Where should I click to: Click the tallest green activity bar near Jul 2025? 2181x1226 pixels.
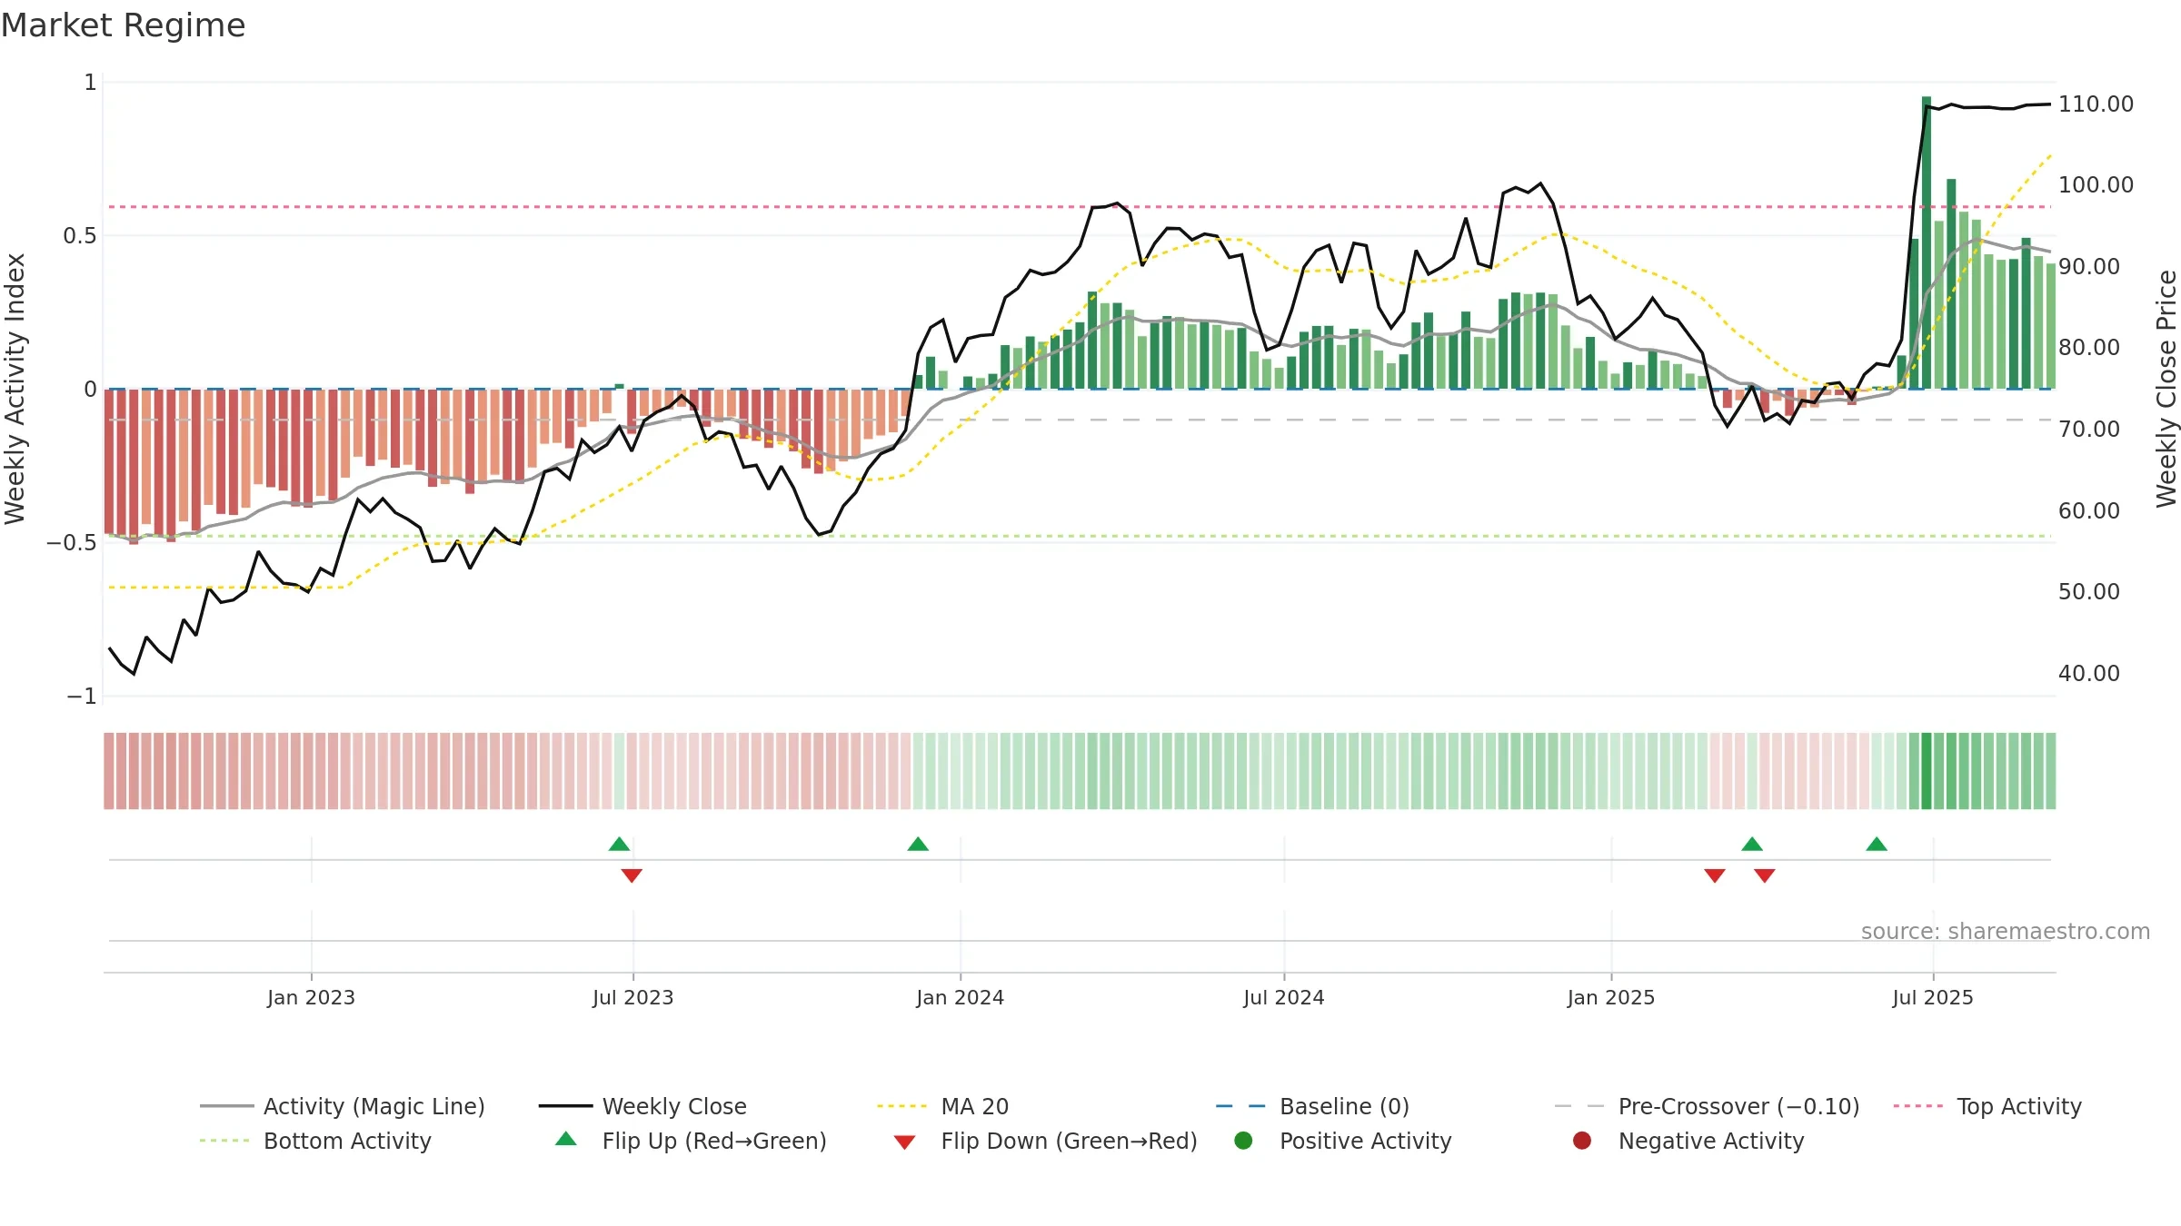[x=1927, y=242]
